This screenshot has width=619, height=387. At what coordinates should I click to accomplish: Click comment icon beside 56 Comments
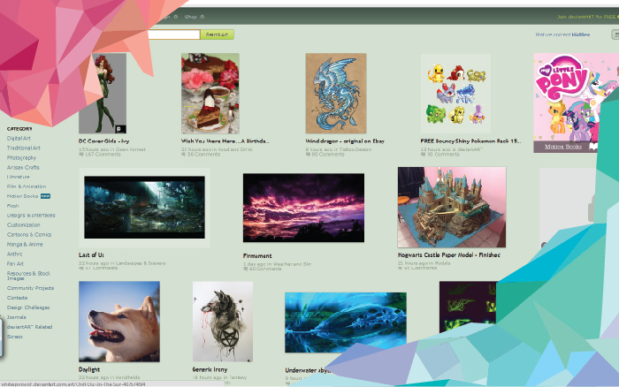coord(184,155)
